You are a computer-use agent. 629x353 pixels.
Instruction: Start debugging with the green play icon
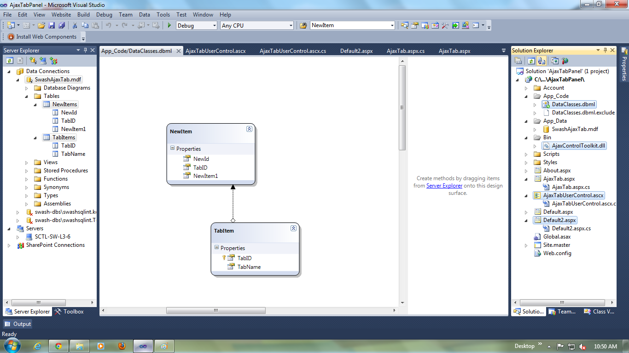[x=169, y=25]
